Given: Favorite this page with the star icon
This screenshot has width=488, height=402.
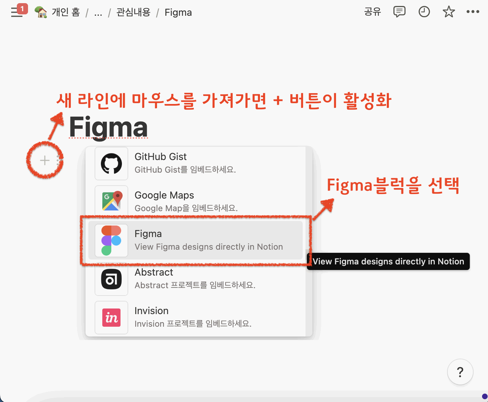Looking at the screenshot, I should click(449, 12).
